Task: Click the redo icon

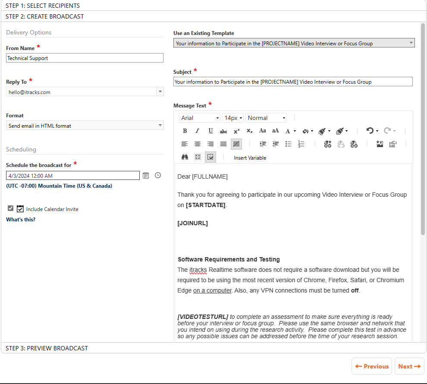Action: point(387,131)
